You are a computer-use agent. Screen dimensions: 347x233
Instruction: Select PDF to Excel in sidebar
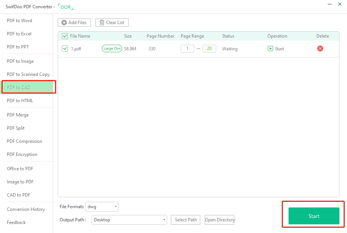pos(19,34)
